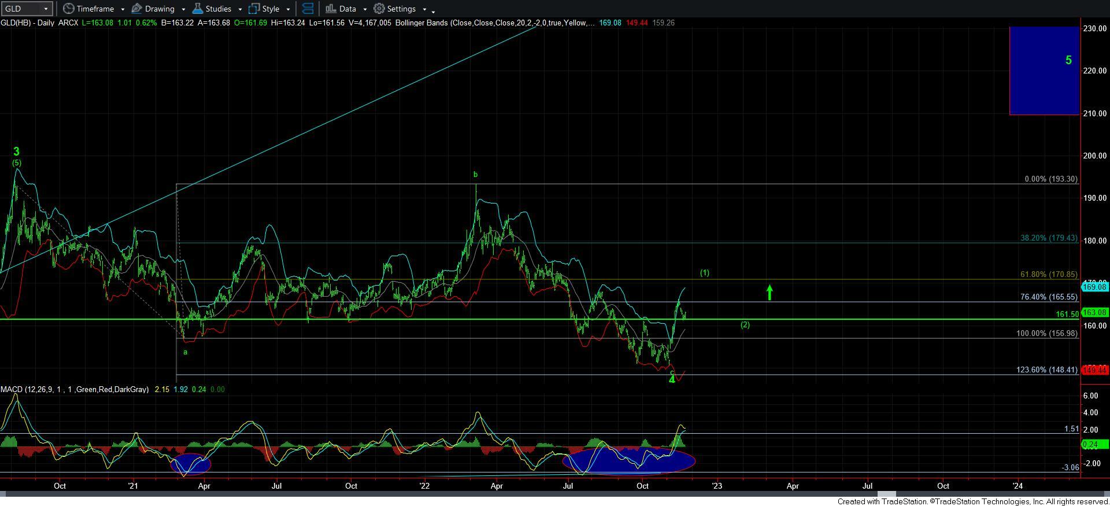Click the (5) sub-wave label
Image resolution: width=1110 pixels, height=506 pixels.
(17, 163)
